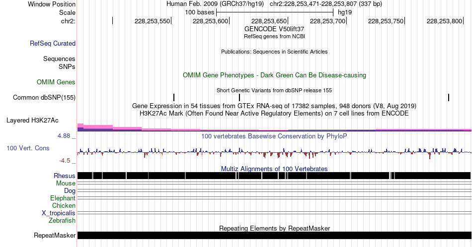Click the Chicken species label

coord(64,205)
